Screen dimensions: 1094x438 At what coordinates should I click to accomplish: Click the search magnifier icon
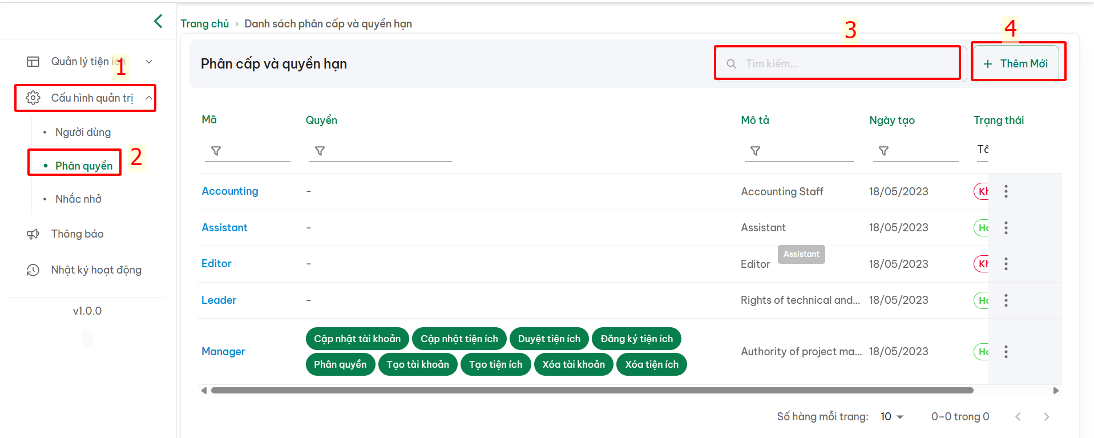coord(731,64)
